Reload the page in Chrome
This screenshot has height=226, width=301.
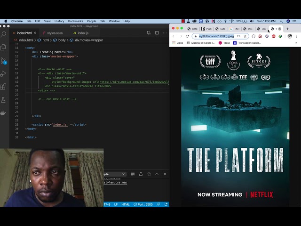(x=187, y=36)
